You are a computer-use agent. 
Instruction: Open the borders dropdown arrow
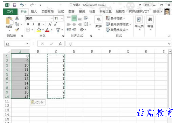pyautogui.click(x=32, y=30)
